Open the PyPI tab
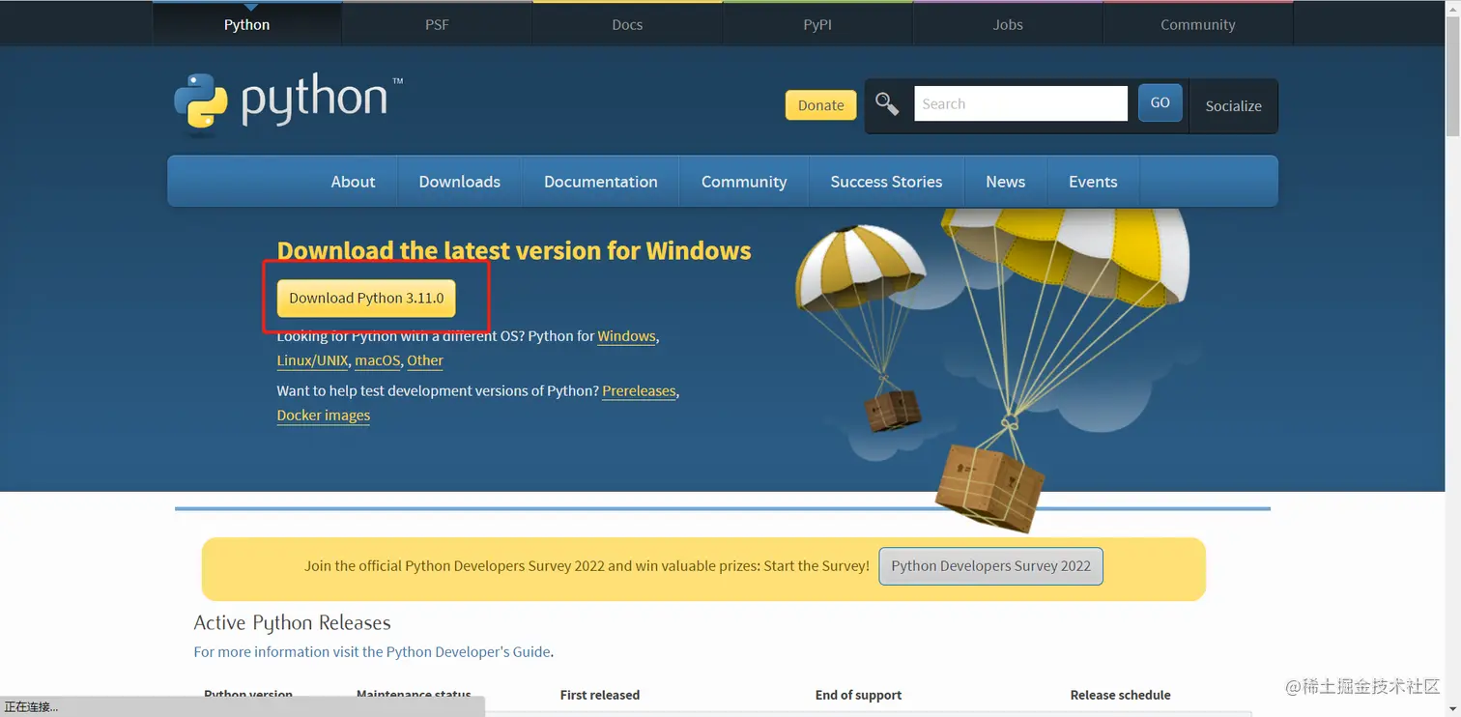Viewport: 1461px width, 717px height. [x=817, y=24]
